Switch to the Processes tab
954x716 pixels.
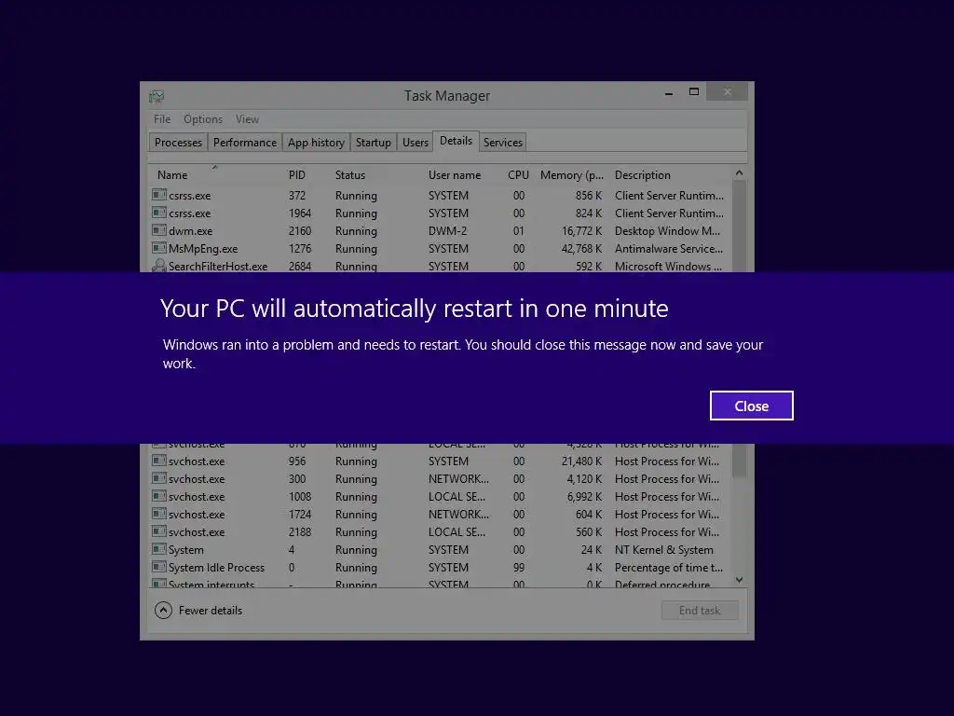coord(178,142)
